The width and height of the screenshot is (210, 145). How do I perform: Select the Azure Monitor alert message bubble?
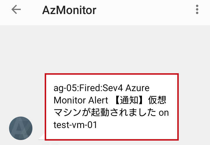112,107
